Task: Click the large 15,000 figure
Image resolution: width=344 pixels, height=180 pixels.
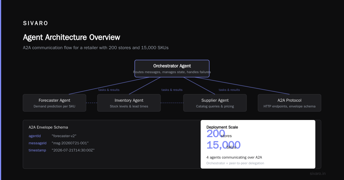Action: click(x=224, y=145)
